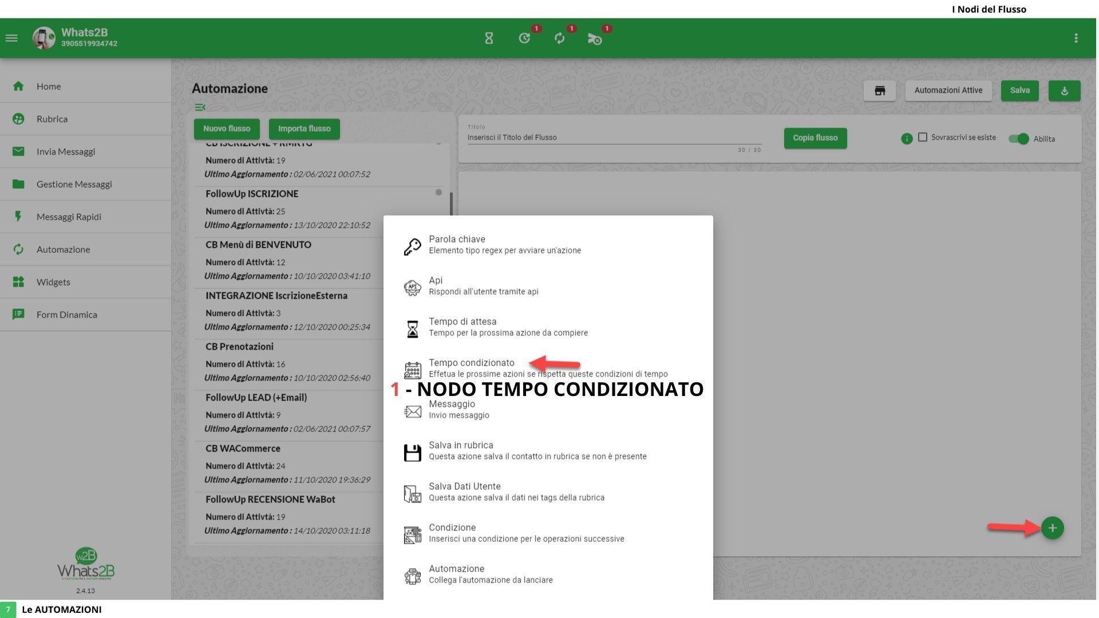Click the Api node icon
The width and height of the screenshot is (1099, 618).
coord(412,288)
